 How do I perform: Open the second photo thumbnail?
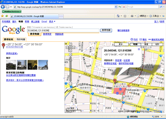22,65
